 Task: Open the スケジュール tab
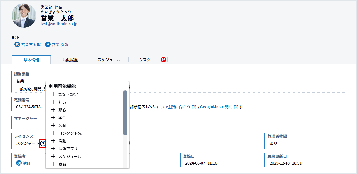[109, 60]
